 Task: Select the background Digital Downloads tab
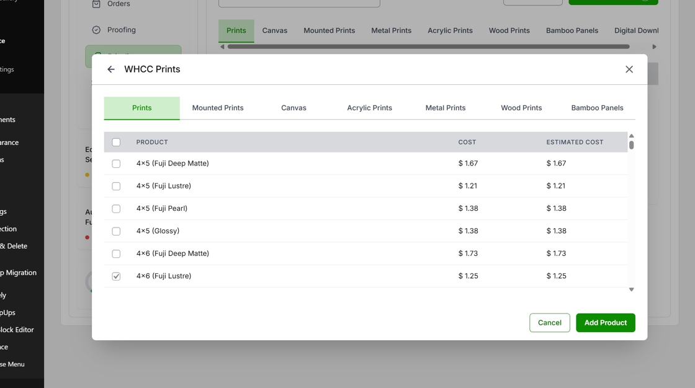coord(636,30)
